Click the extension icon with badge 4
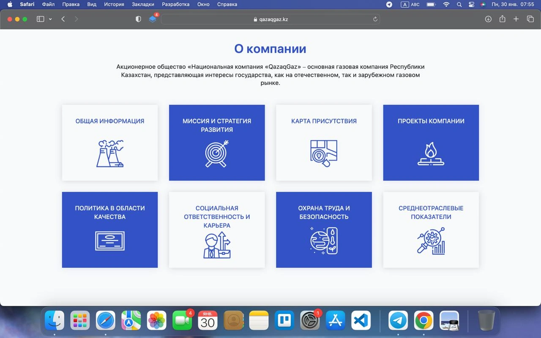The image size is (541, 338). [153, 19]
